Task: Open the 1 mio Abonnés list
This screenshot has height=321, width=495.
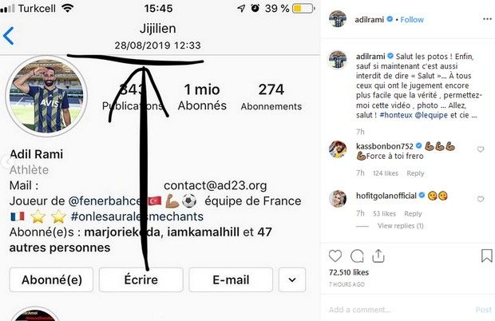Action: [x=202, y=97]
